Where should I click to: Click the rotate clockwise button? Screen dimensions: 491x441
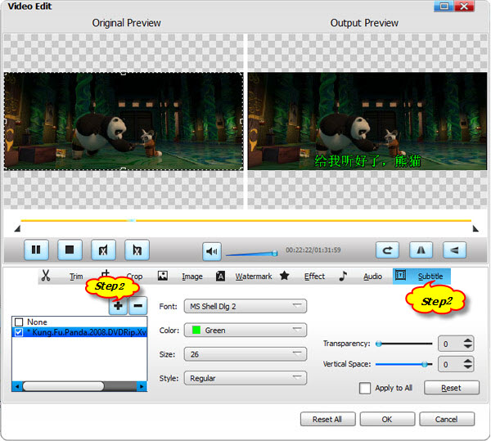[x=387, y=250]
